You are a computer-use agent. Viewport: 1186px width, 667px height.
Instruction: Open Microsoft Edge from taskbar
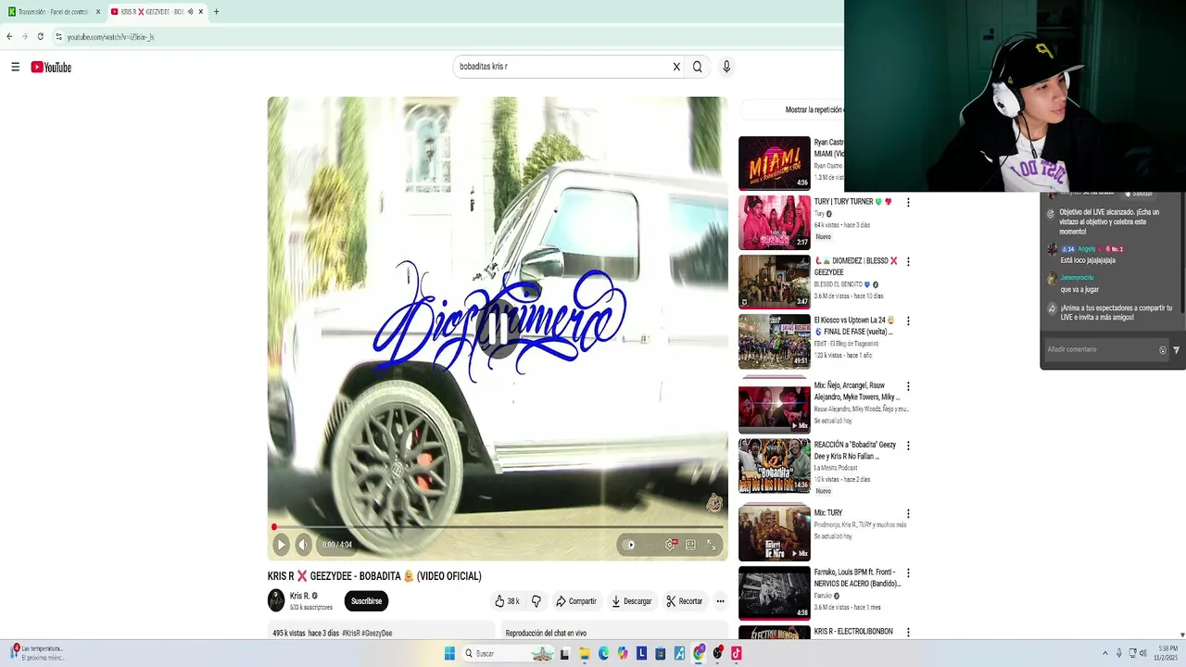[x=603, y=654]
